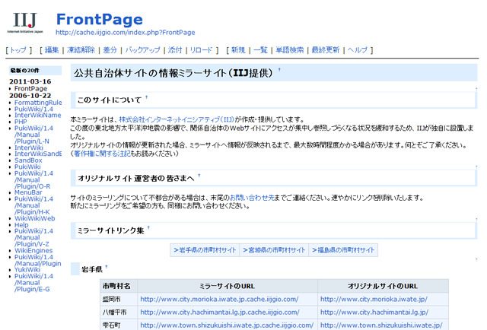This screenshot has height=330, width=487.
Task: Select 雫石町 table cell
Action: (x=119, y=325)
